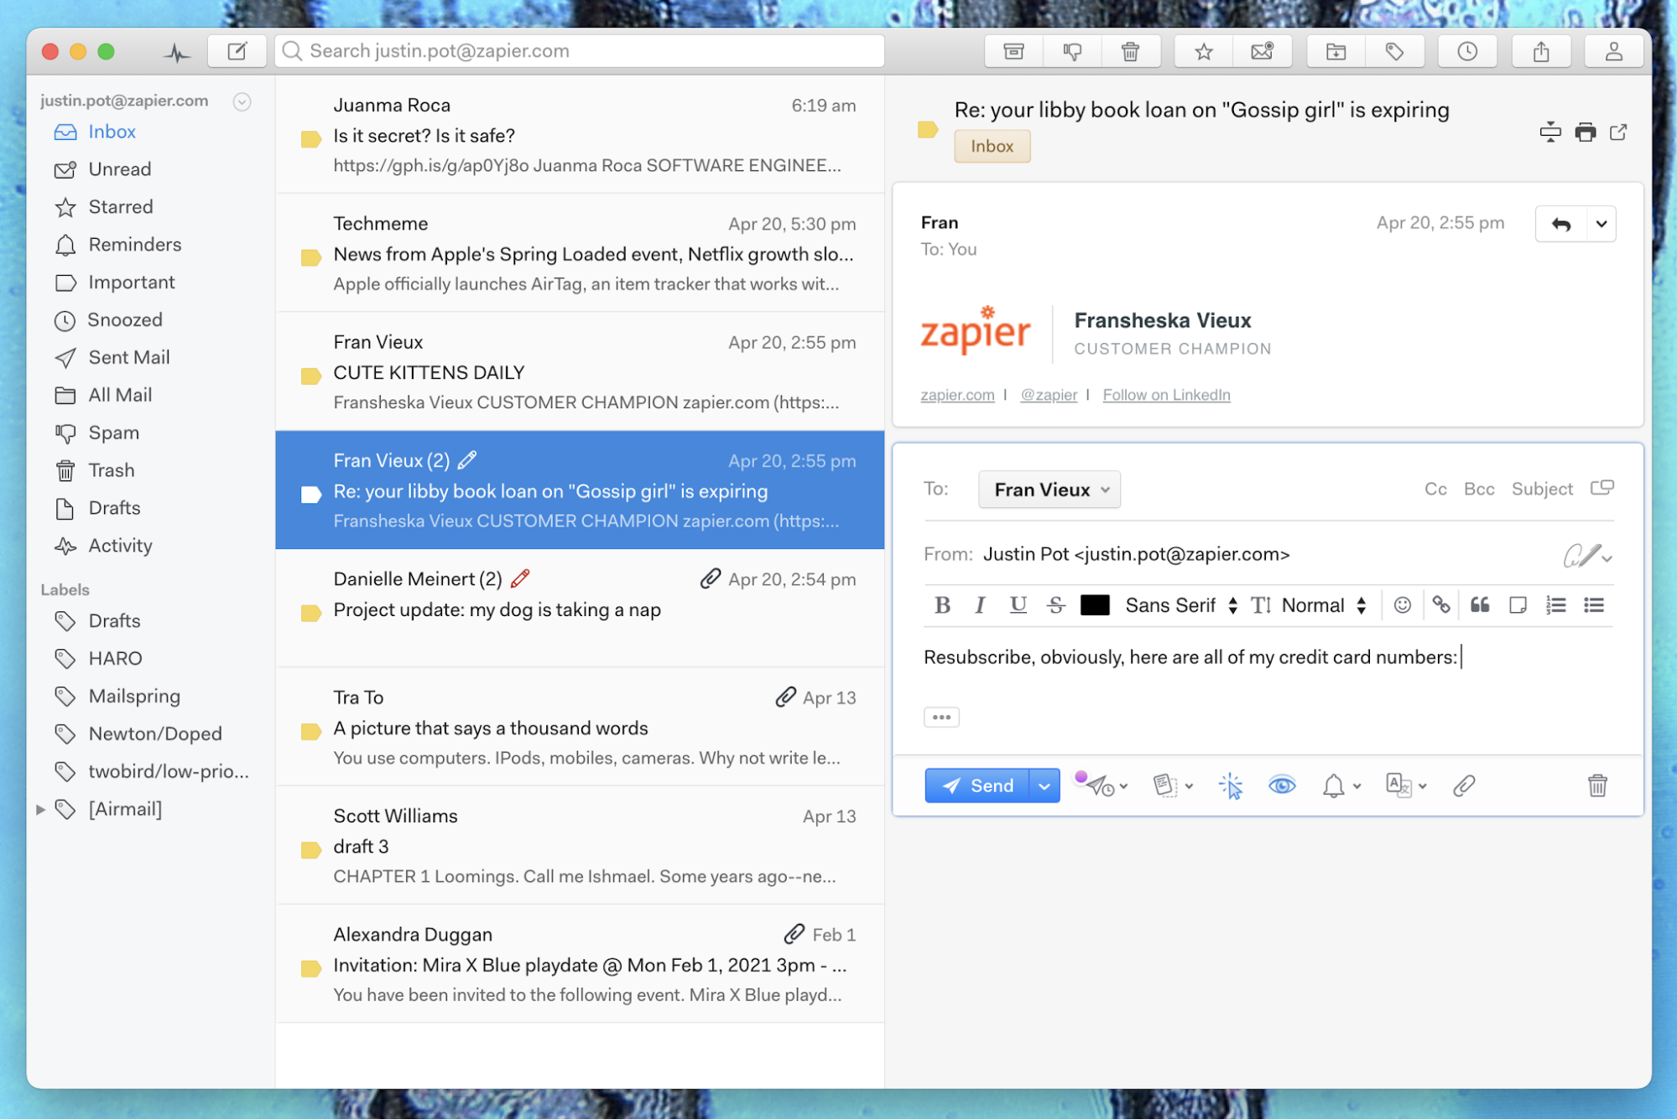Click the email body input field
Viewport: 1677px width, 1120px height.
coord(1268,655)
